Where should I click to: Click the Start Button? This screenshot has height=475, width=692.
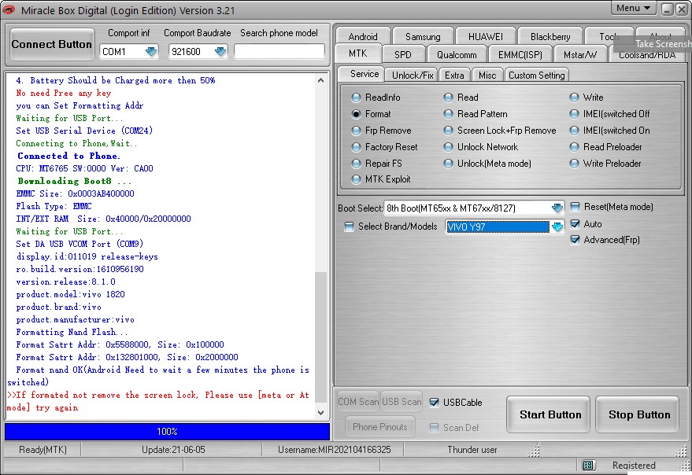pyautogui.click(x=550, y=414)
